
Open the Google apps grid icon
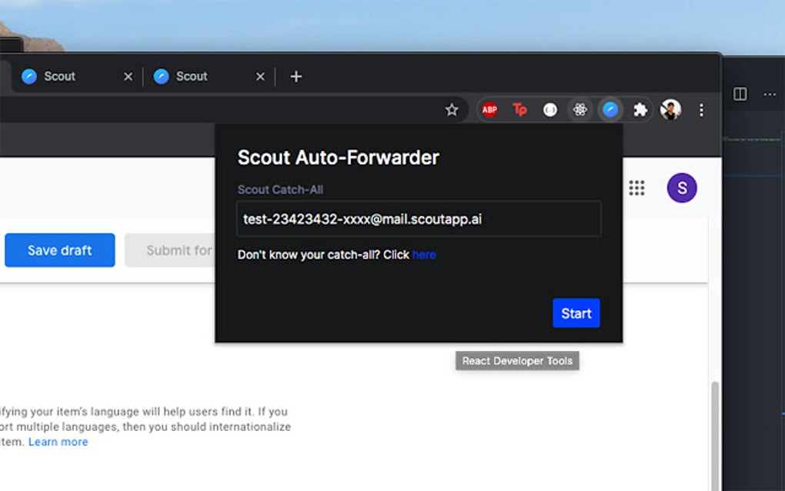pyautogui.click(x=636, y=188)
